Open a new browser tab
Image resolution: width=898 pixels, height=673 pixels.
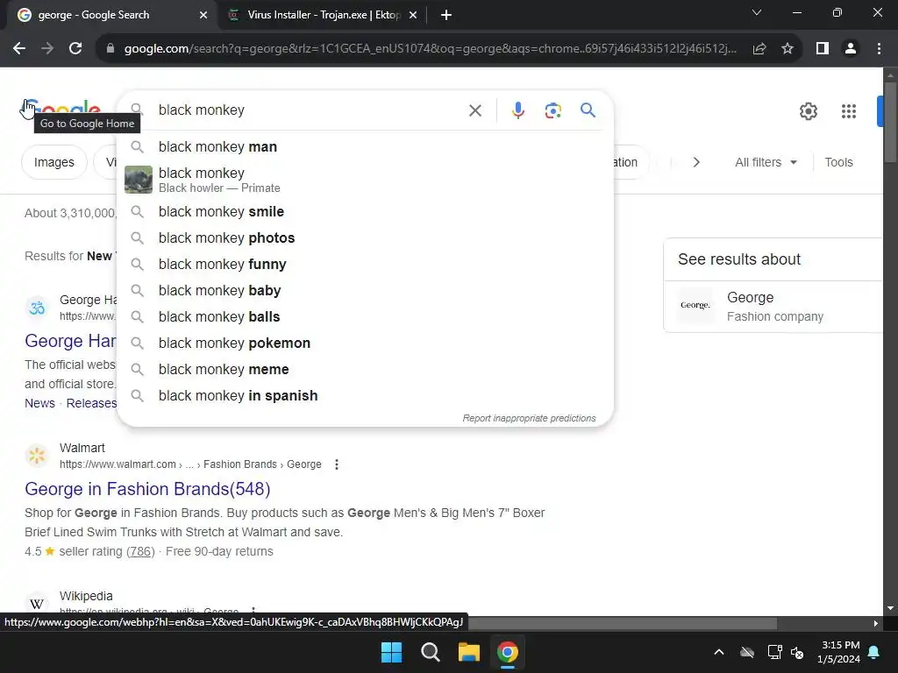(446, 15)
